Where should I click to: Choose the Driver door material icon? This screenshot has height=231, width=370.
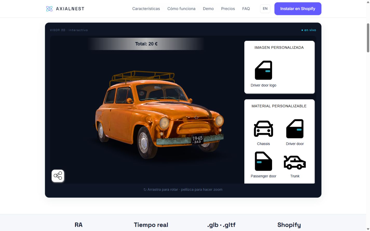[295, 129]
